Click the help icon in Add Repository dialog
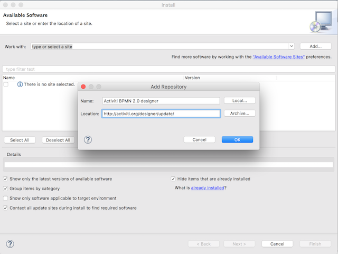 (88, 139)
